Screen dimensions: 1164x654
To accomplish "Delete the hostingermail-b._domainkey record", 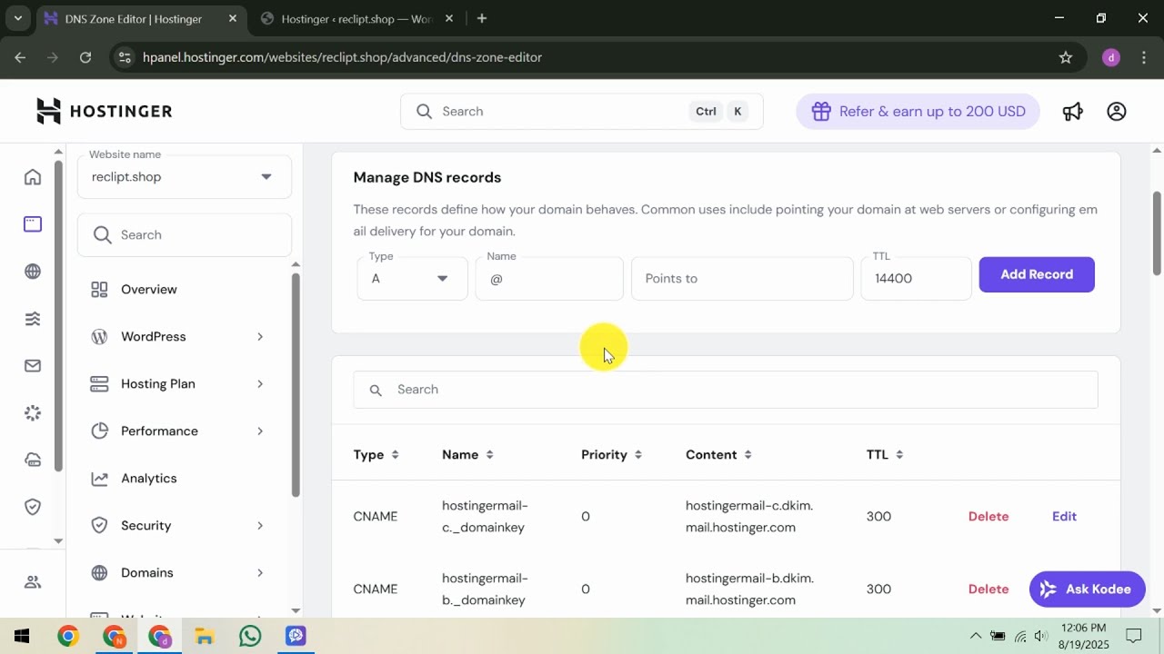I will pos(988,589).
